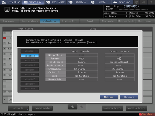Select the Spool tab
The width and height of the screenshot is (155, 116).
90,21
